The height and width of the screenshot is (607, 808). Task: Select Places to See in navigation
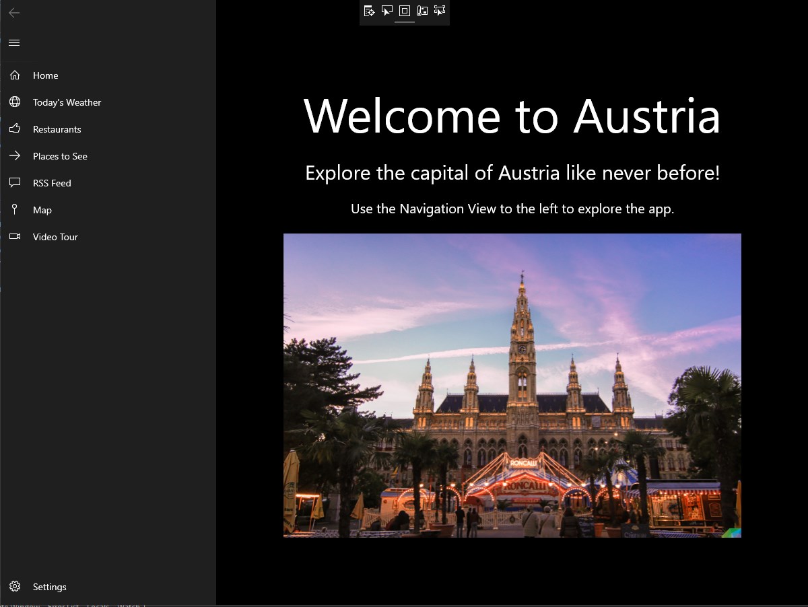(x=108, y=156)
